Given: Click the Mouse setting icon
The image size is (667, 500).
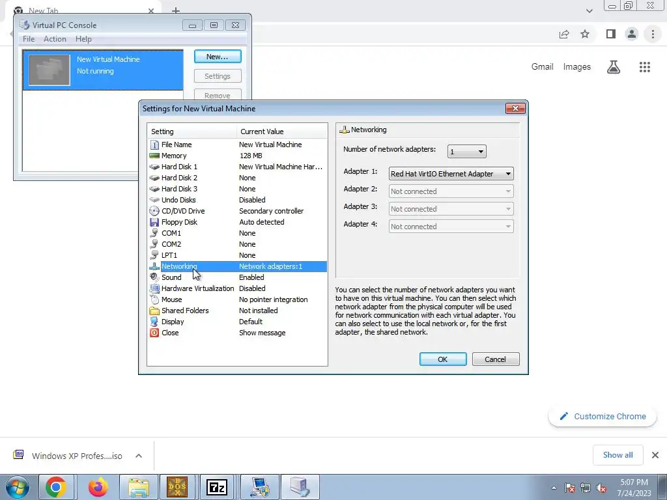Looking at the screenshot, I should tap(154, 299).
